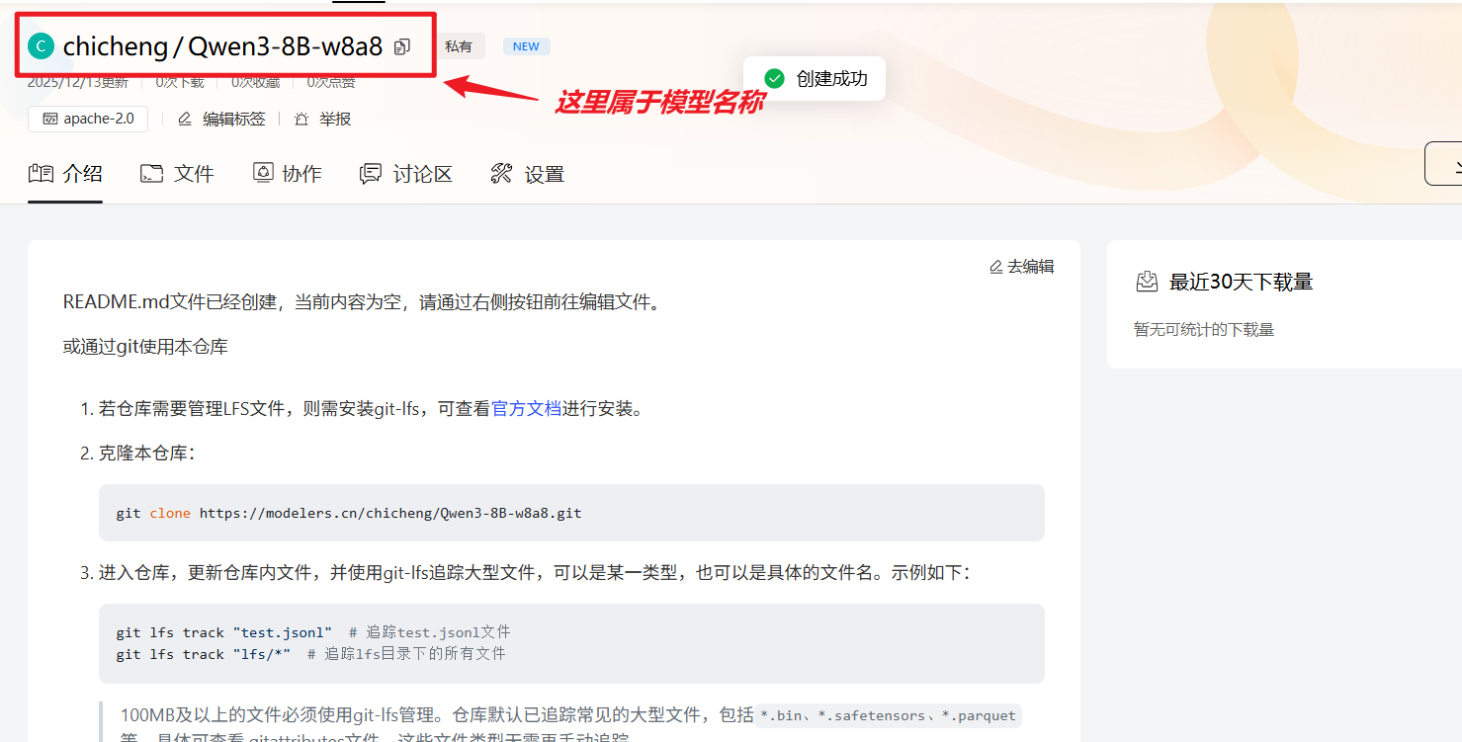
Task: Click the pencil icon beside 编辑标签
Action: (183, 118)
